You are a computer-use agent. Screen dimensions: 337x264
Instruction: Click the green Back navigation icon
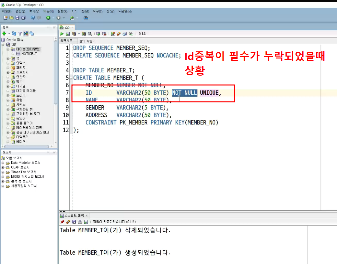pyautogui.click(x=48, y=18)
